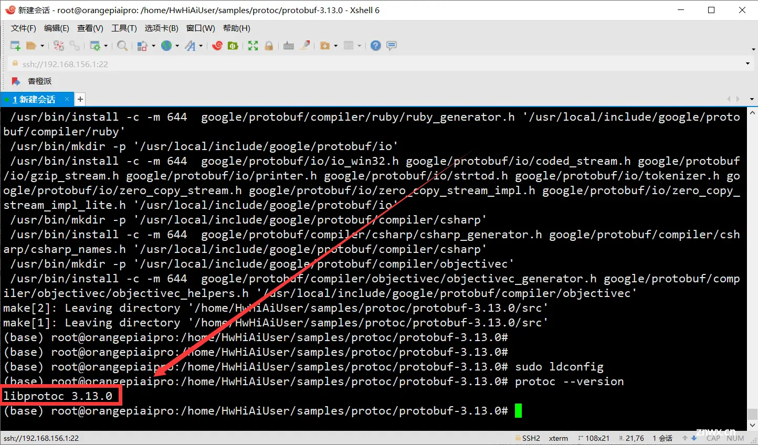The image size is (758, 445).
Task: Open the 文件(F) menu
Action: (24, 28)
